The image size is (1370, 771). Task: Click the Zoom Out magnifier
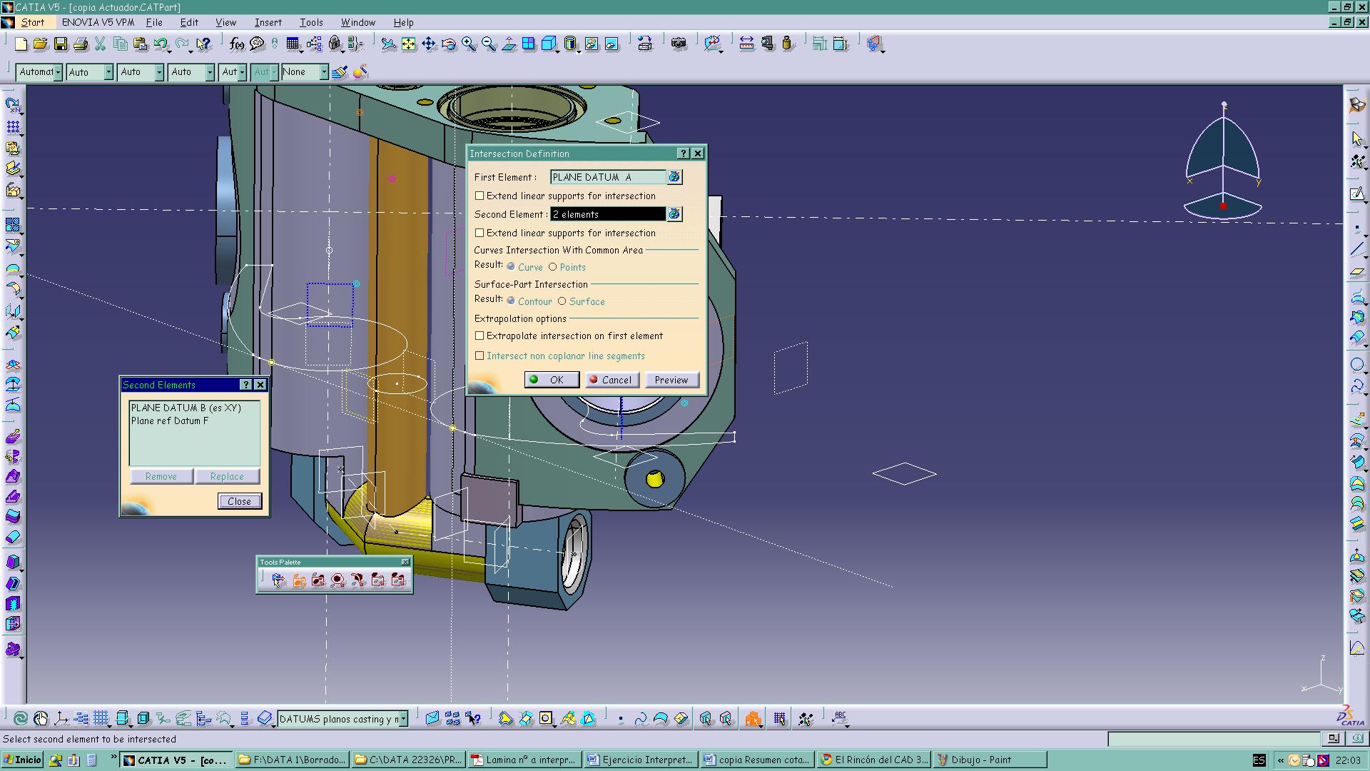coord(489,44)
